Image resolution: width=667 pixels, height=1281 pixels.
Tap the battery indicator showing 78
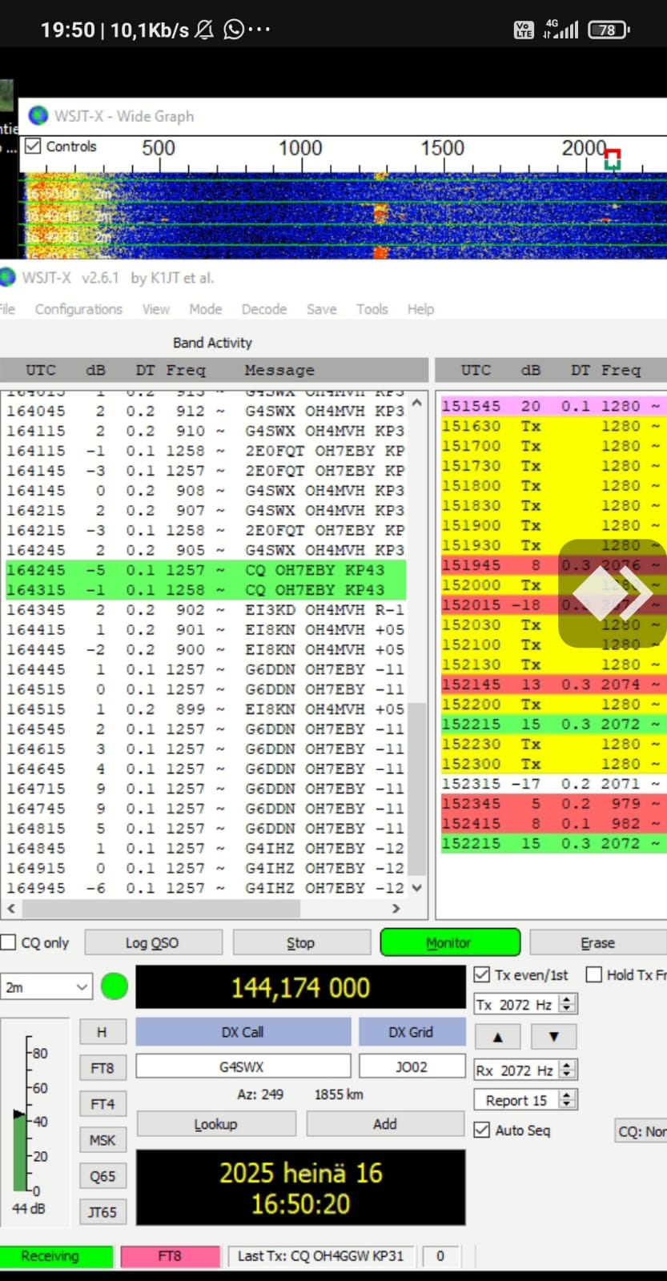coord(609,30)
